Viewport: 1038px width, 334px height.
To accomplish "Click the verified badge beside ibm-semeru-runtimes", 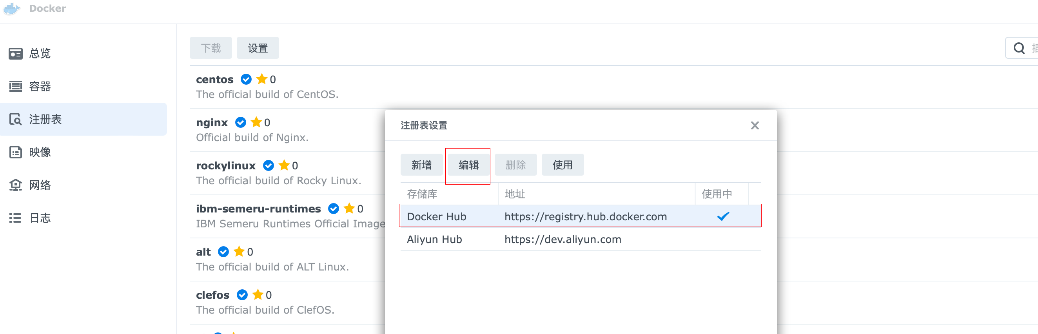I will tap(334, 209).
